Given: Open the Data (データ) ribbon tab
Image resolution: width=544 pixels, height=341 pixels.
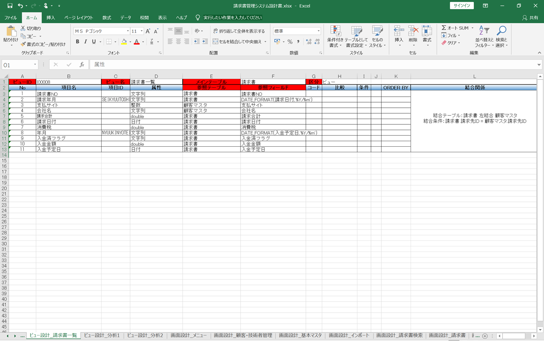Looking at the screenshot, I should pos(126,18).
